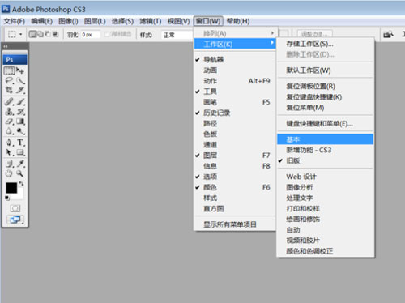Select the Quick Selection tool

click(20, 81)
